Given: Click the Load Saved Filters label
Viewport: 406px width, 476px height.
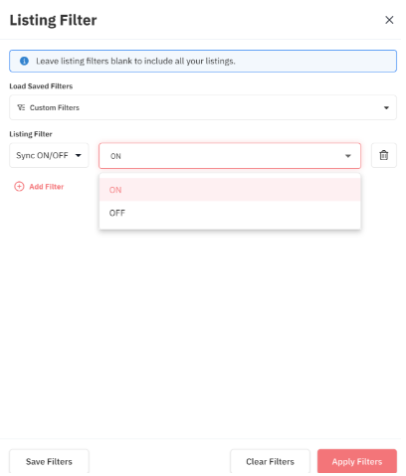Looking at the screenshot, I should (x=42, y=87).
